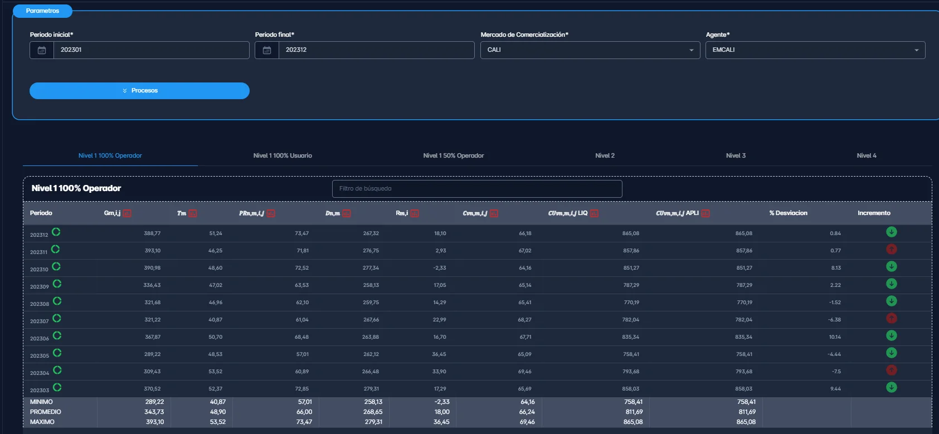Switch to the Nivel 2 tab
The height and width of the screenshot is (434, 939).
pos(605,156)
